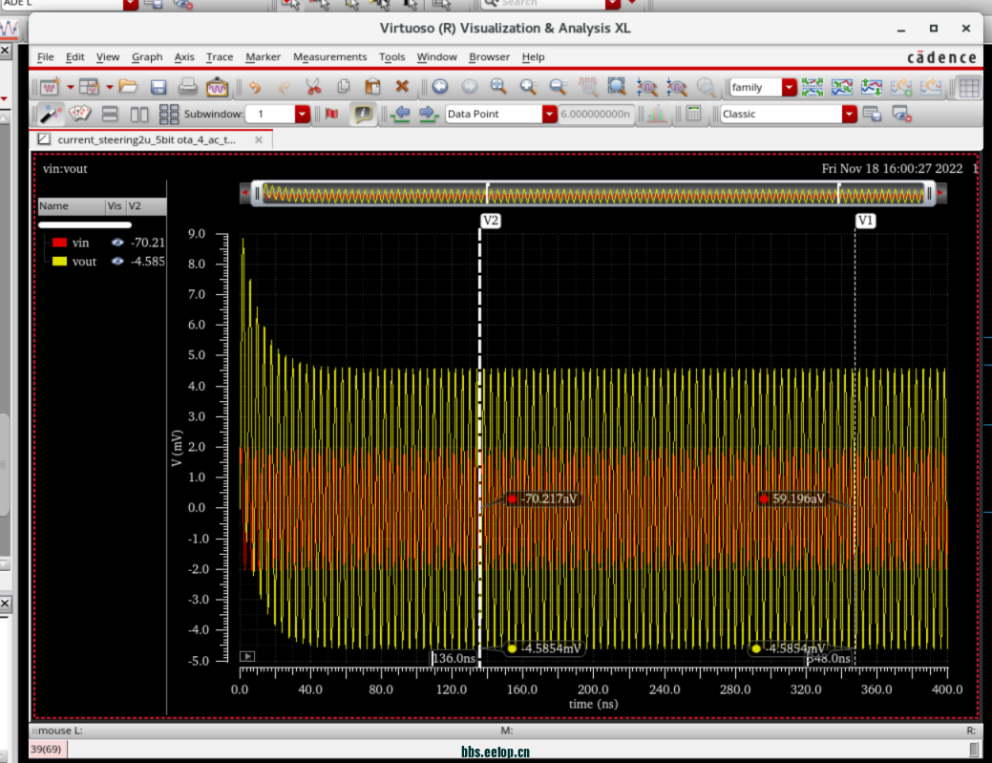
Task: Move marker to next point with right arrow
Action: coord(429,114)
